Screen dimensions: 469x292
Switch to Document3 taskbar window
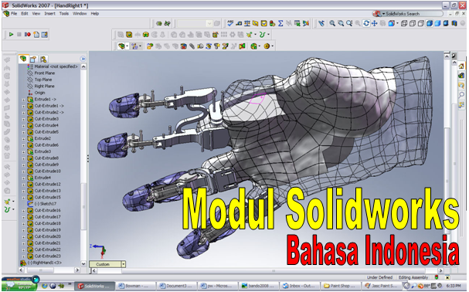click(177, 286)
